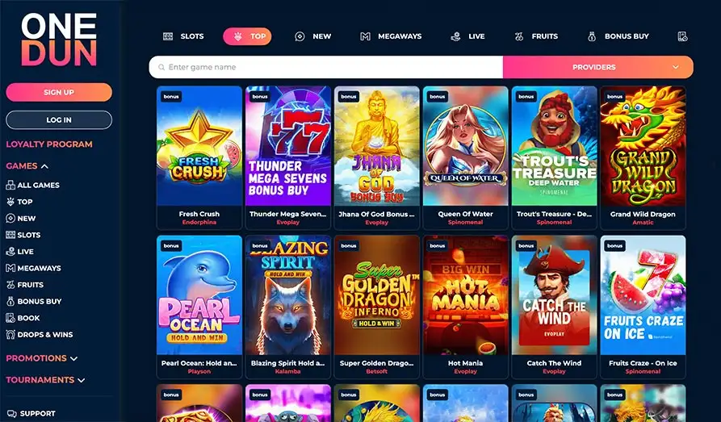This screenshot has width=721, height=422.
Task: Click the Enter game name search field
Action: coord(326,67)
